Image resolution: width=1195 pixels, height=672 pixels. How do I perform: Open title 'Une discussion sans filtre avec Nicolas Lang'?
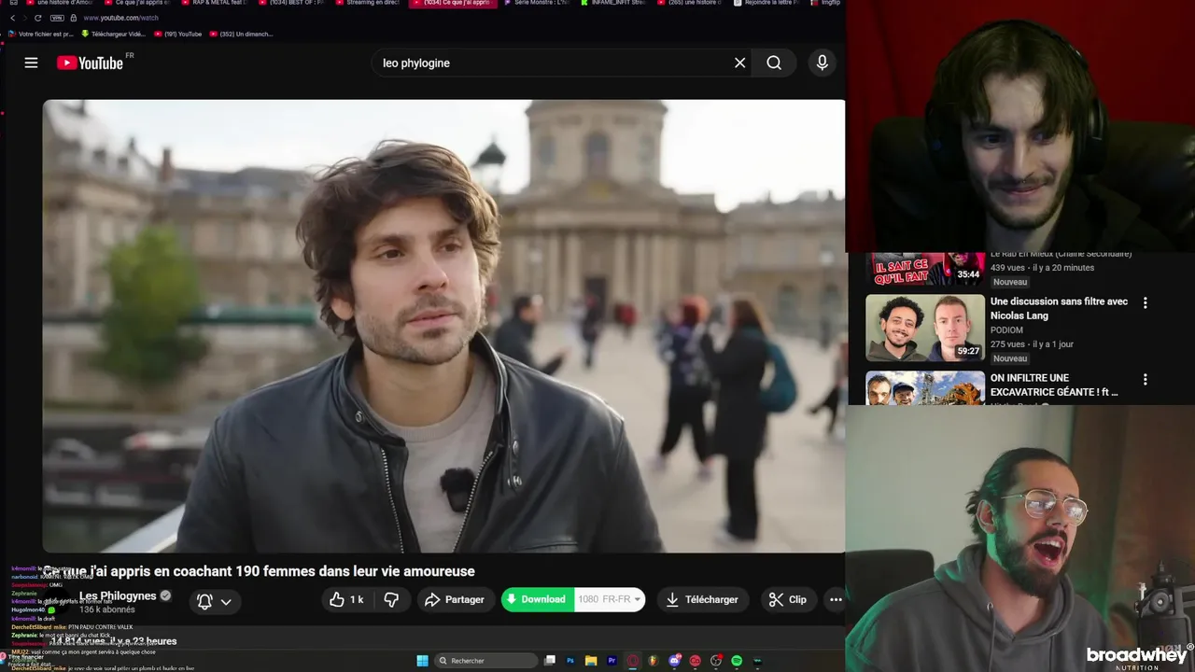[1059, 308]
